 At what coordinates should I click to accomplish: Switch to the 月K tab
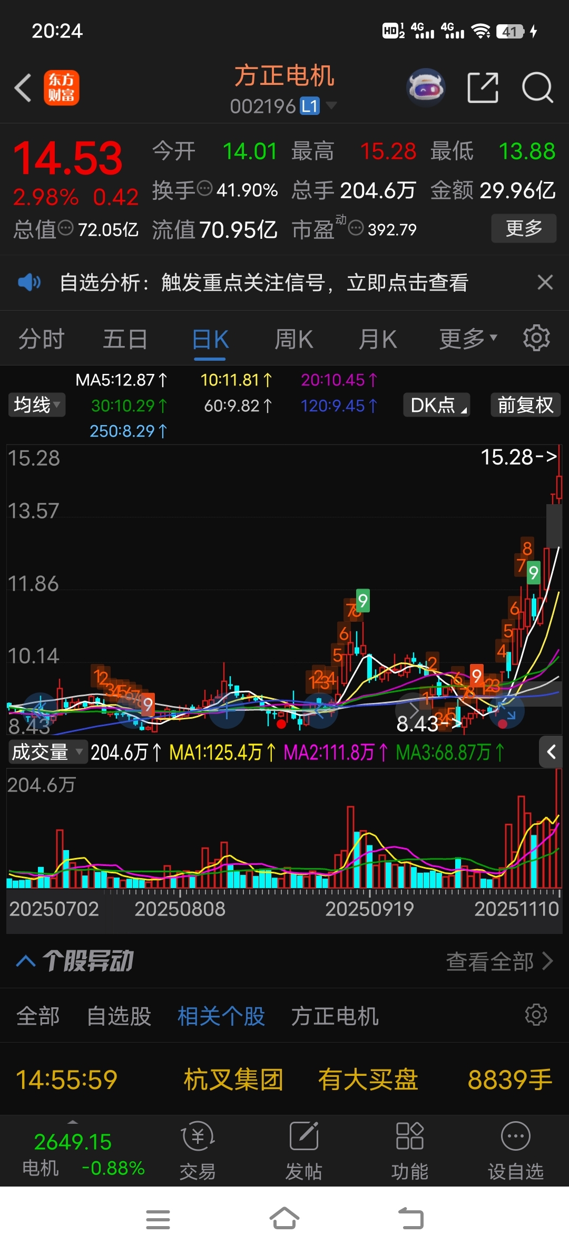(x=377, y=339)
